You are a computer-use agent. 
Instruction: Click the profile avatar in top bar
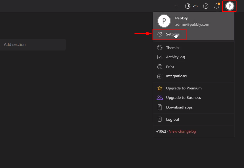[x=230, y=6]
